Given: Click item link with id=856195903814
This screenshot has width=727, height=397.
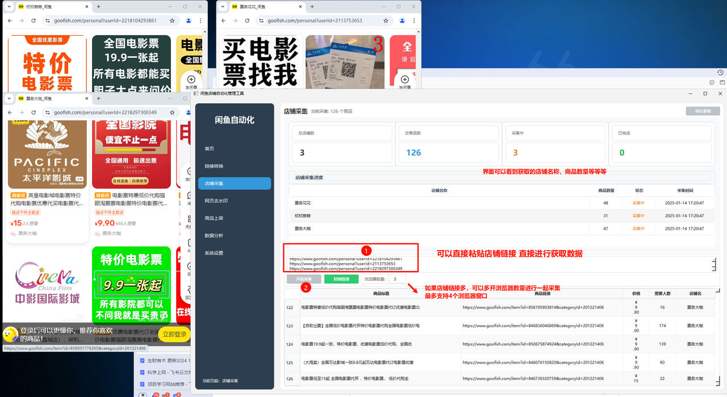Looking at the screenshot, I should (533, 307).
